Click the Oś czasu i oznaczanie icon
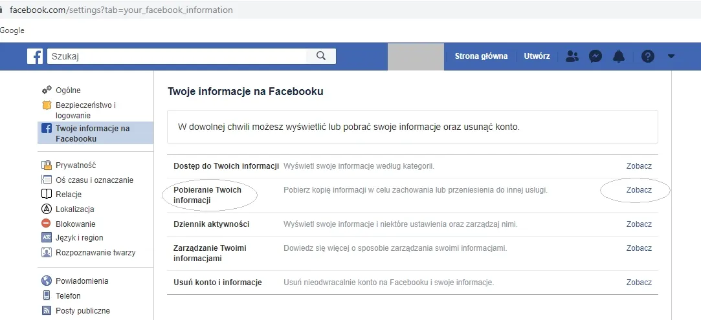This screenshot has height=320, width=701. (x=47, y=180)
